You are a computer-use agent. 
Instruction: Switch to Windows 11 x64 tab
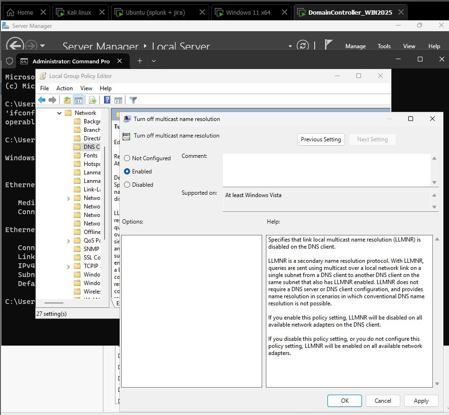click(248, 12)
